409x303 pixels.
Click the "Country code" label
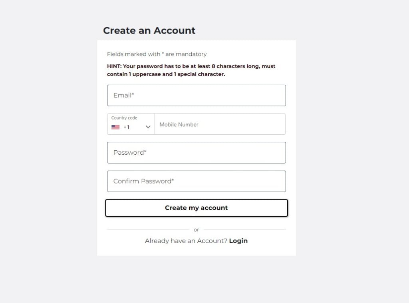point(124,118)
